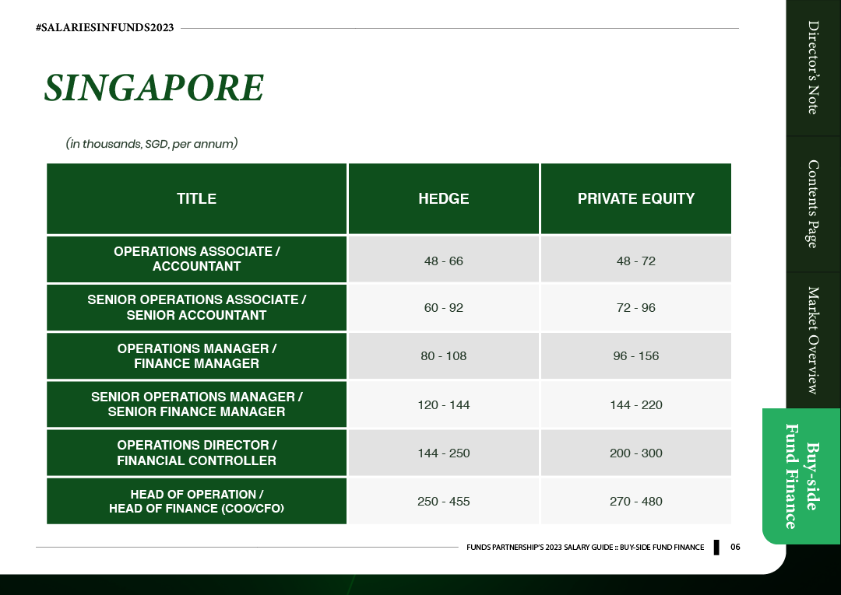Go to the Market Overview tab

pyautogui.click(x=813, y=340)
